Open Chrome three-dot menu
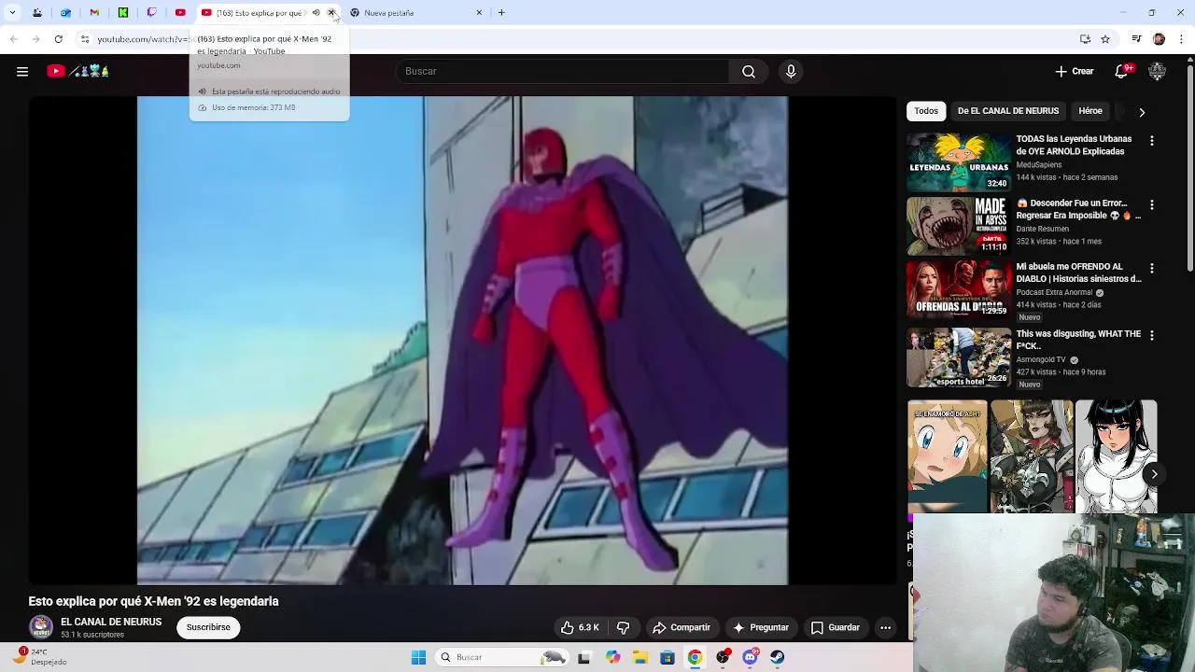Image resolution: width=1195 pixels, height=672 pixels. tap(1182, 39)
